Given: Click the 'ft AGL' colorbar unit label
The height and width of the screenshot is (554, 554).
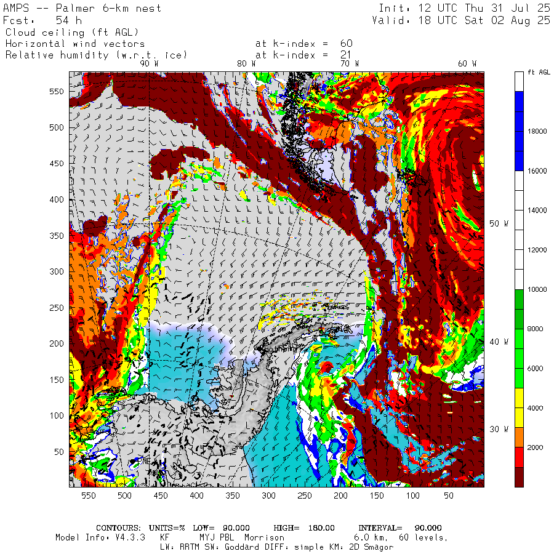Looking at the screenshot, I should coord(539,72).
